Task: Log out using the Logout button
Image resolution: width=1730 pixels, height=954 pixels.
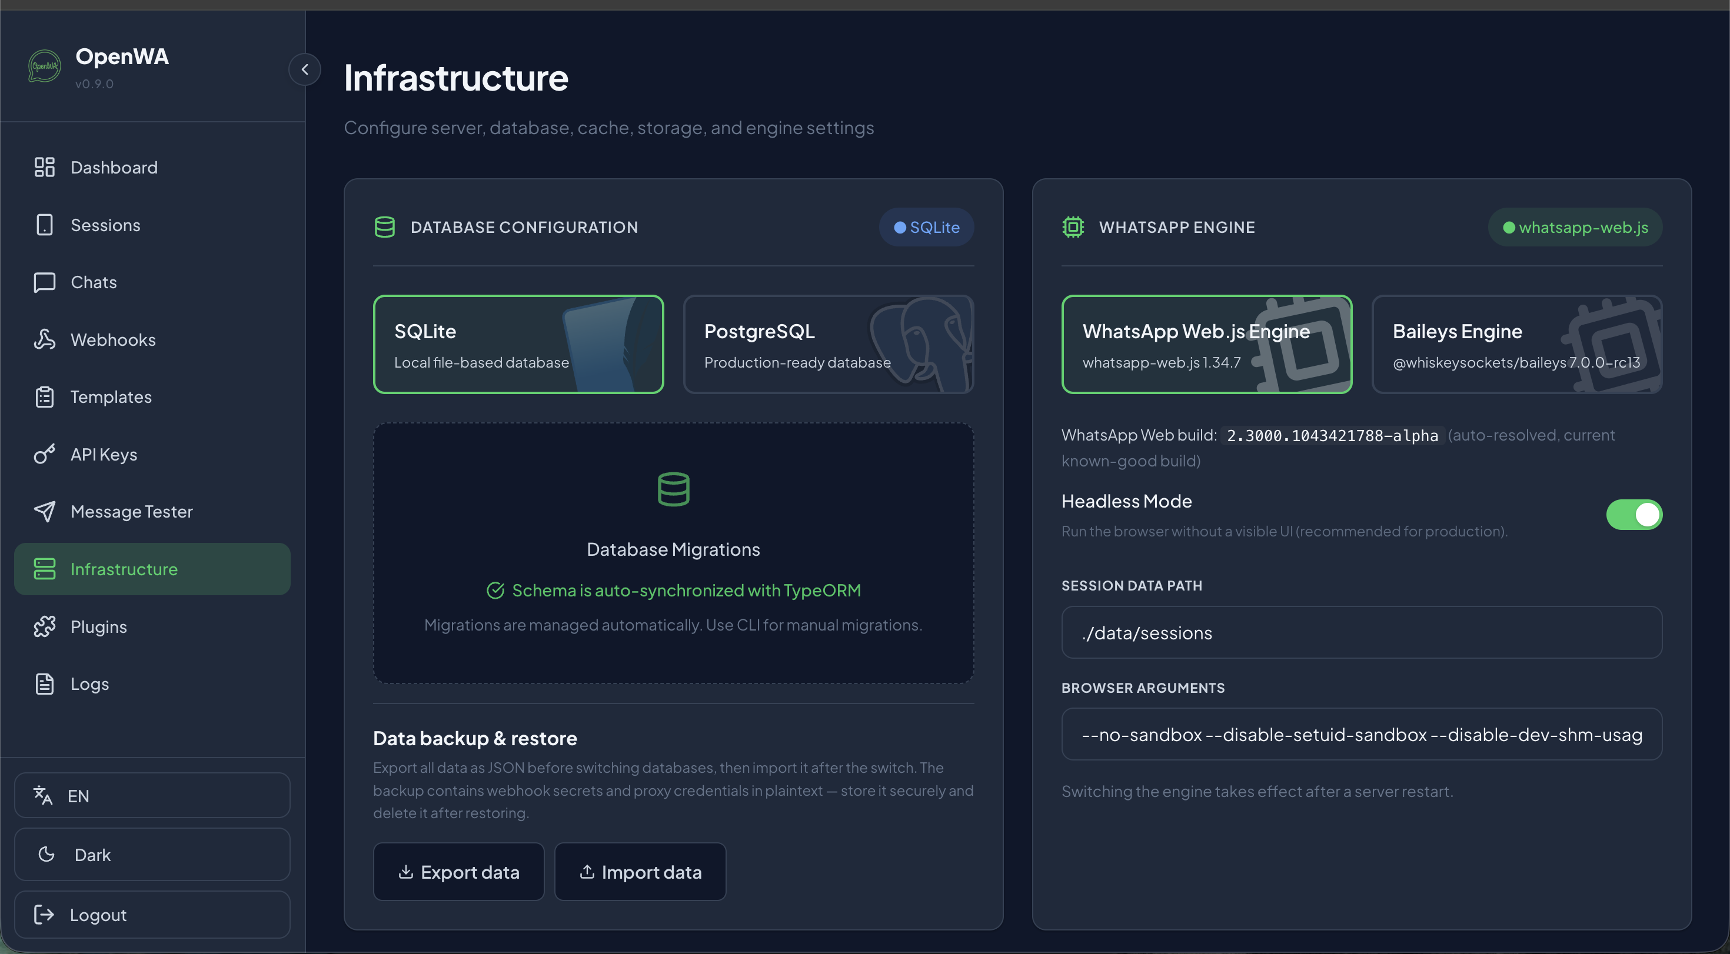Action: pyautogui.click(x=152, y=915)
